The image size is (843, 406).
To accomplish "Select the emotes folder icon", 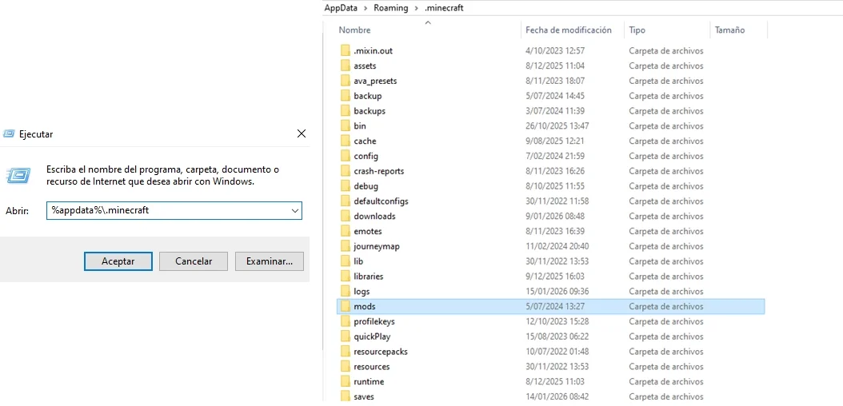I will pos(346,231).
